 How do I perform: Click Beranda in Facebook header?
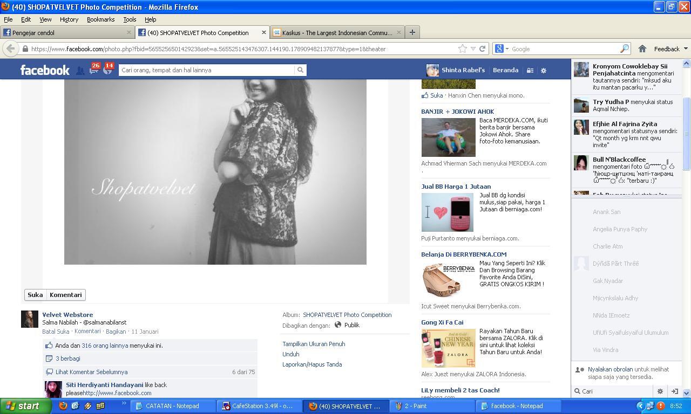click(505, 70)
